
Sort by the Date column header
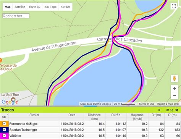tap(72, 117)
